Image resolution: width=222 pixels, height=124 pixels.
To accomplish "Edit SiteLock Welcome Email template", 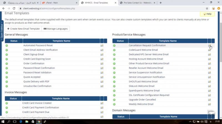I will click(210, 86).
